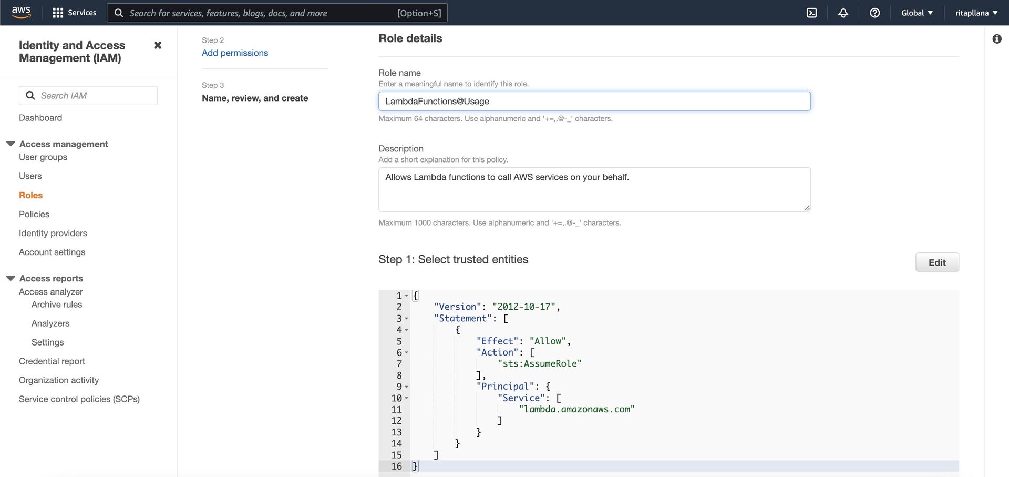Open Account settings
This screenshot has width=1009, height=477.
(x=52, y=252)
